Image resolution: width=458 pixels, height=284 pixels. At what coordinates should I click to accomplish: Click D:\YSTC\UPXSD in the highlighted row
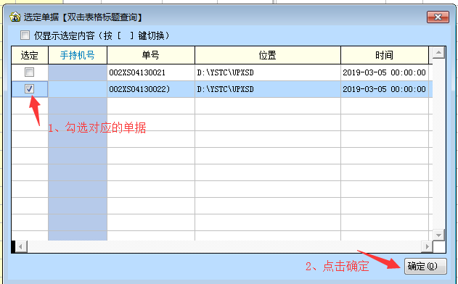[x=268, y=89]
